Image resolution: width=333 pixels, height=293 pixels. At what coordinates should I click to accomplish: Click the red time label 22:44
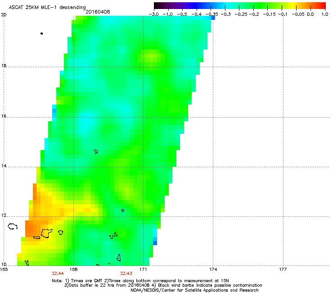pos(58,274)
